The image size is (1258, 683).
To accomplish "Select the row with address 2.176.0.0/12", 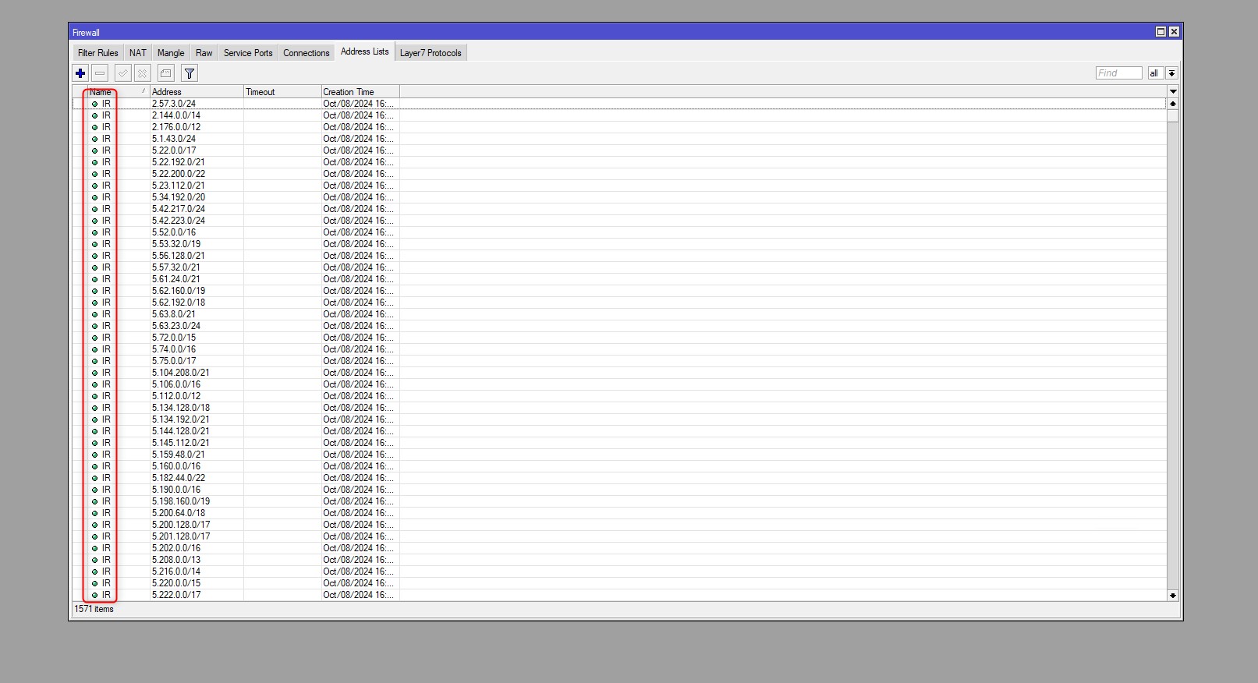I will 620,127.
